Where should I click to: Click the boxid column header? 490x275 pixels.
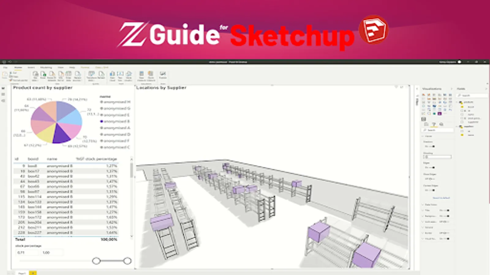pos(33,159)
